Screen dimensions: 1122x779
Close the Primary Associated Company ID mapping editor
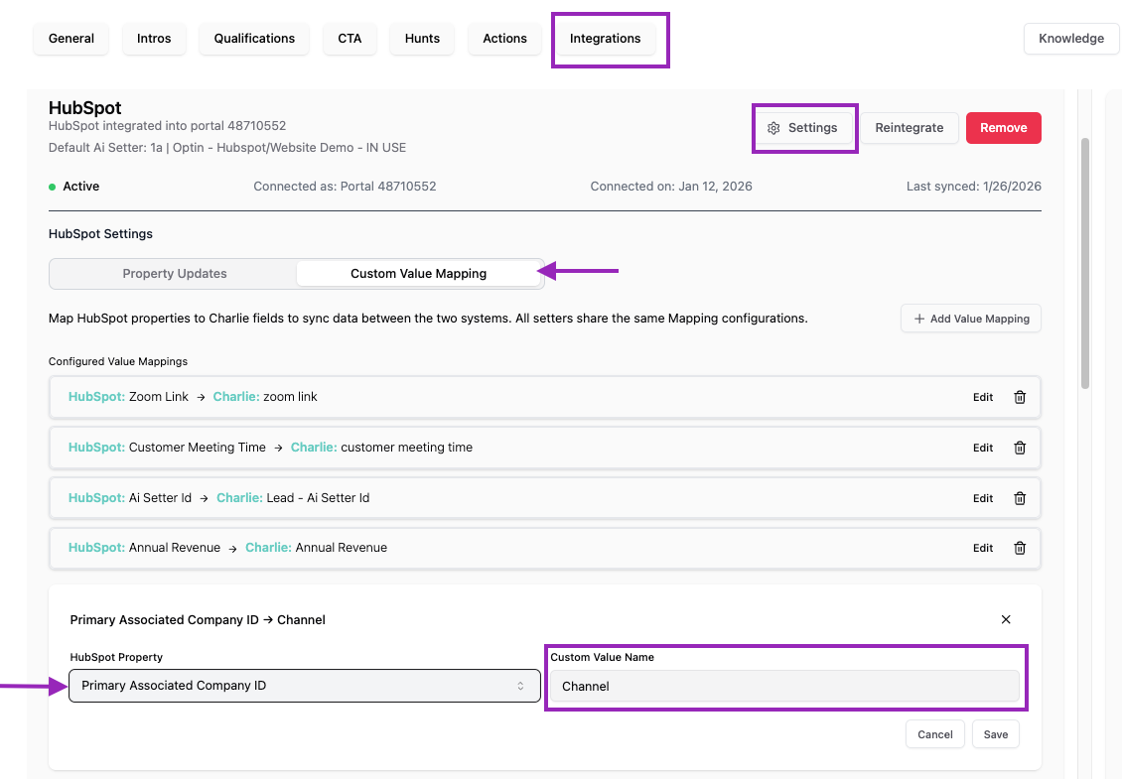[x=1006, y=619]
